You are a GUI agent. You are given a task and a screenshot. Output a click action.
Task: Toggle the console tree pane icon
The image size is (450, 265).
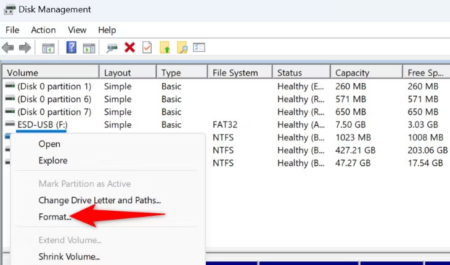(48, 48)
